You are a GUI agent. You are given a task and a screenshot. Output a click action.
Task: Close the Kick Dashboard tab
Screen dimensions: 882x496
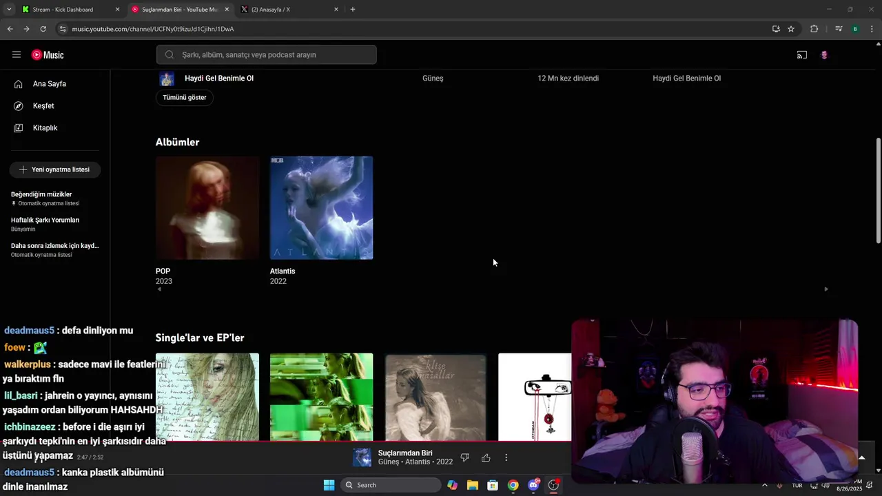click(117, 10)
